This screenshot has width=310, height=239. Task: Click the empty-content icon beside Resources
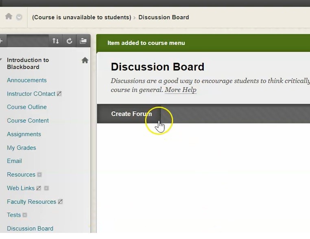(x=39, y=175)
